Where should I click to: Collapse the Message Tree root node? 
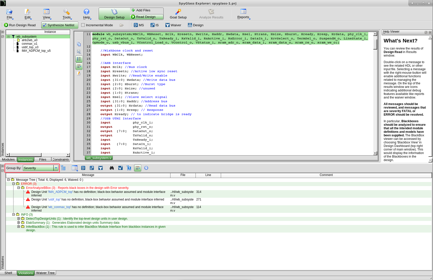coord(8,180)
